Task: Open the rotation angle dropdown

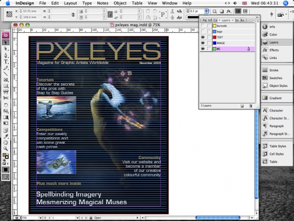Action: coord(139,11)
